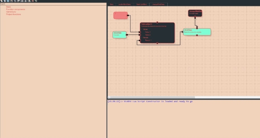Open the Basic category in the tree
This screenshot has width=260, height=138.
click(x=8, y=7)
